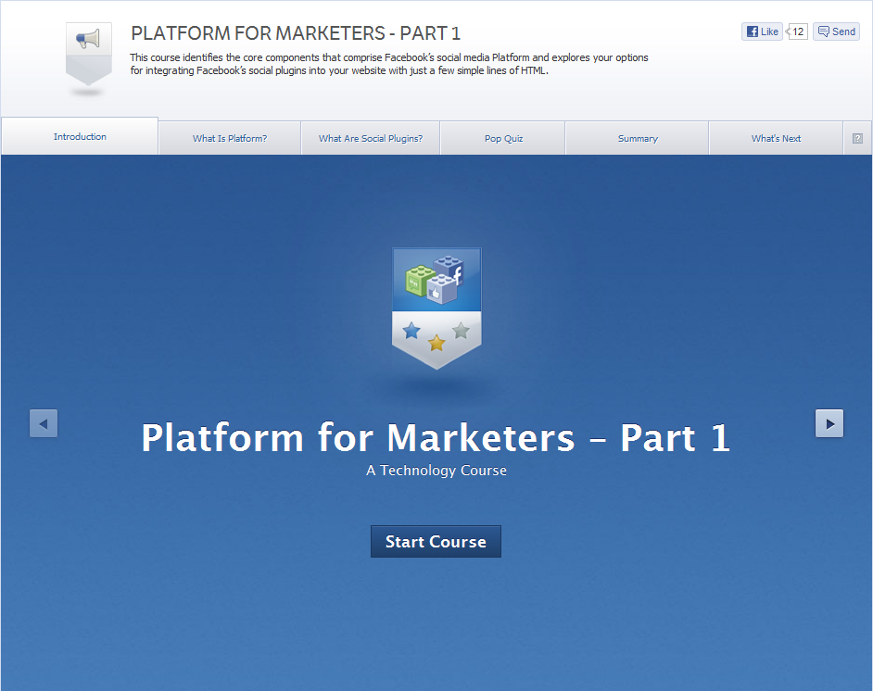Click the Start Course button
873x691 pixels.
(436, 541)
